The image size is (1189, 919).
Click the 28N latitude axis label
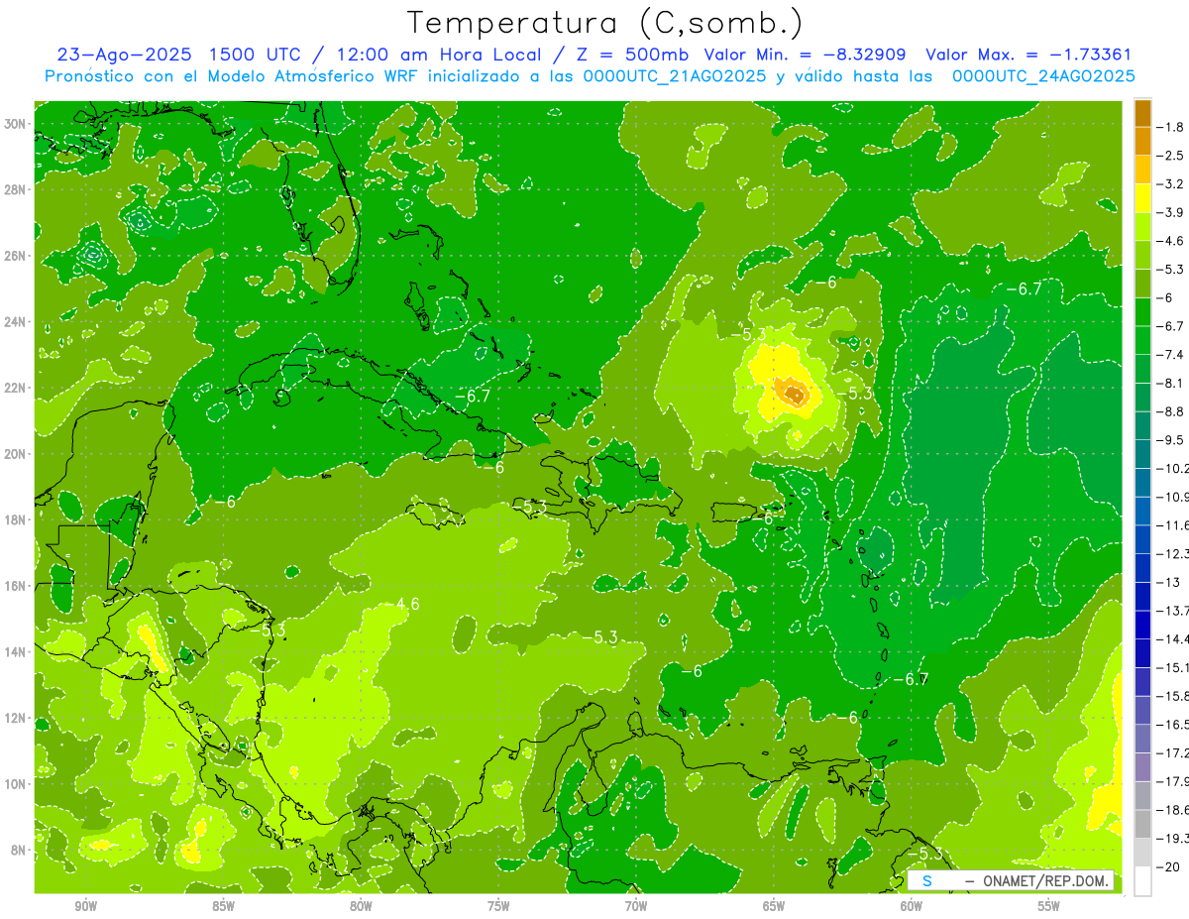pyautogui.click(x=15, y=189)
